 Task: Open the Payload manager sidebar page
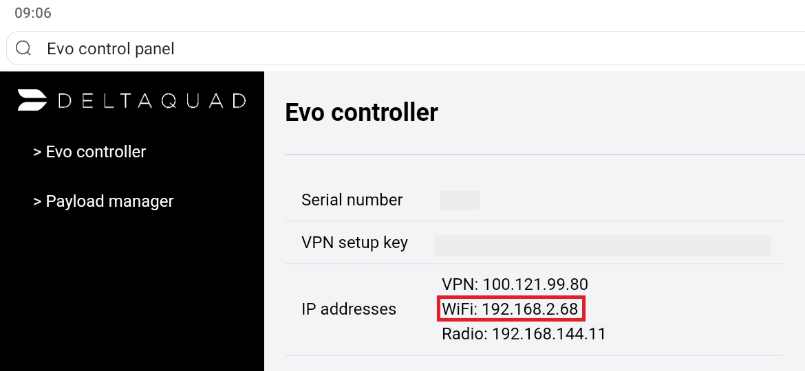point(109,201)
